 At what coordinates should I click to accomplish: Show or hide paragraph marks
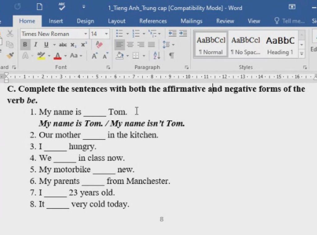[x=172, y=55]
